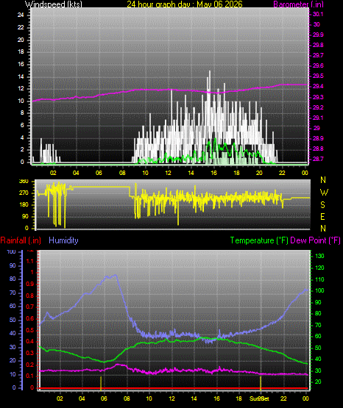This screenshot has width=343, height=408.
Task: Click the Humidity legend label
Action: pyautogui.click(x=63, y=240)
